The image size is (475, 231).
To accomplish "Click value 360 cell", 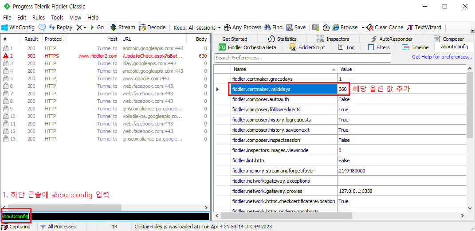I will tap(343, 89).
